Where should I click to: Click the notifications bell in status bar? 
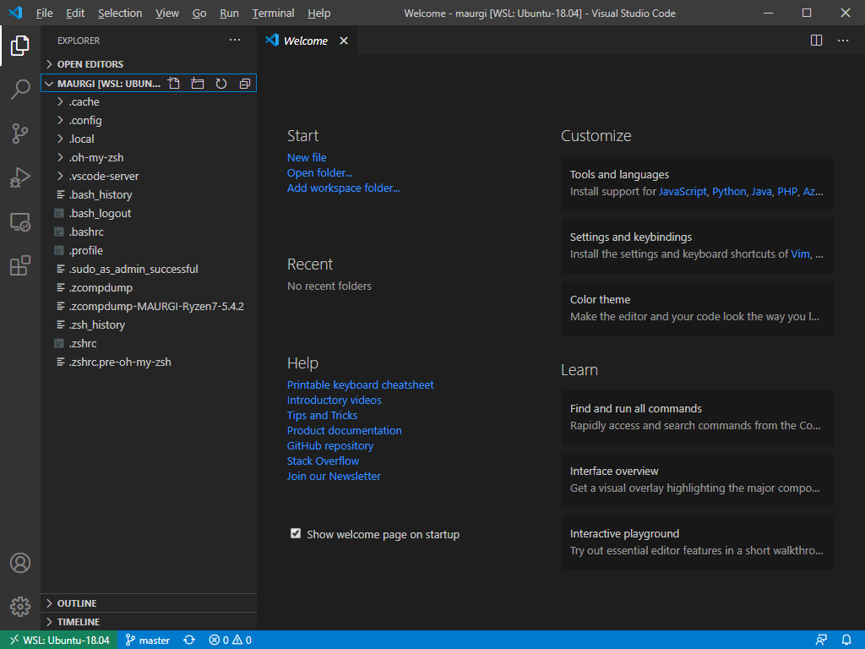coord(846,640)
